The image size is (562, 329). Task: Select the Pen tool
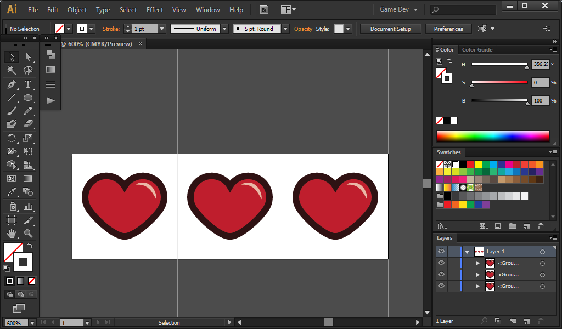click(12, 84)
